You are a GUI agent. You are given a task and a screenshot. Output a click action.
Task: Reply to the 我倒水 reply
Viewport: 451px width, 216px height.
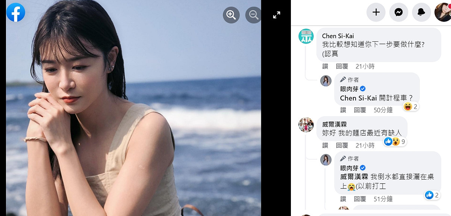360,199
